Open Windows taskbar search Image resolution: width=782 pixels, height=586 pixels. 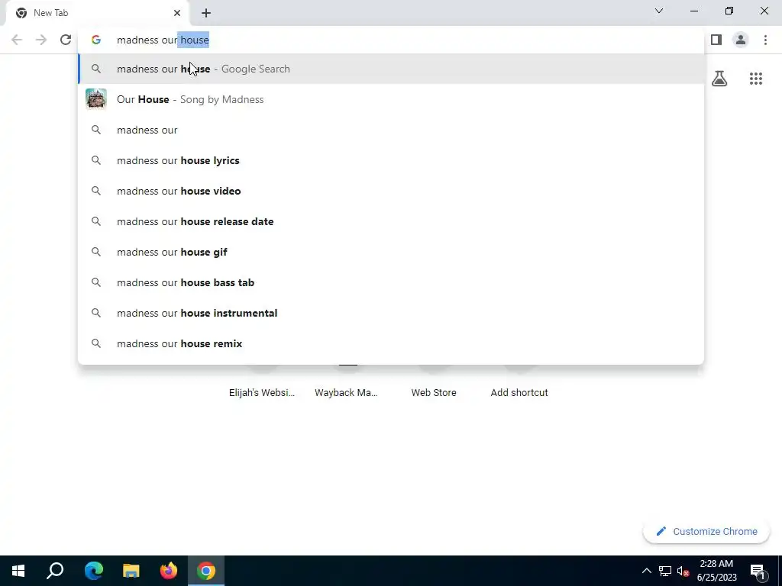(x=55, y=571)
